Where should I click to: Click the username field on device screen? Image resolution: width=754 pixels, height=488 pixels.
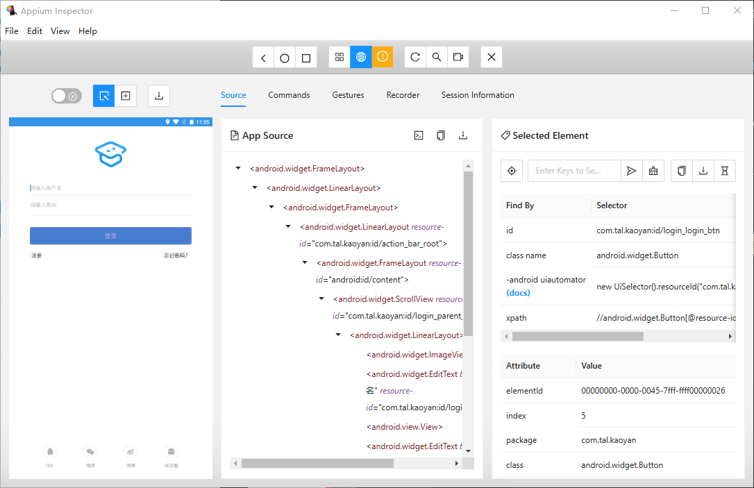point(110,188)
